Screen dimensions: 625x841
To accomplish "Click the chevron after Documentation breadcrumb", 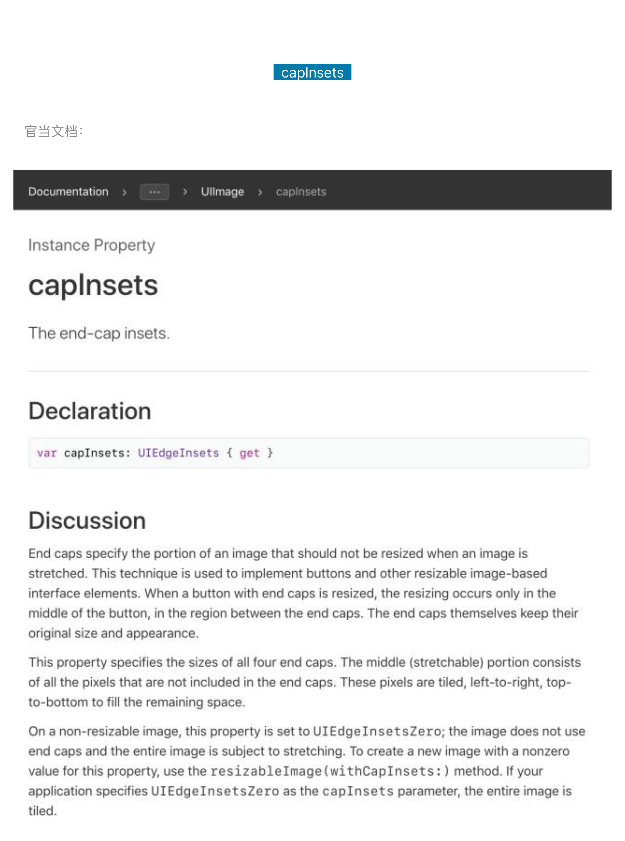I will [x=124, y=192].
